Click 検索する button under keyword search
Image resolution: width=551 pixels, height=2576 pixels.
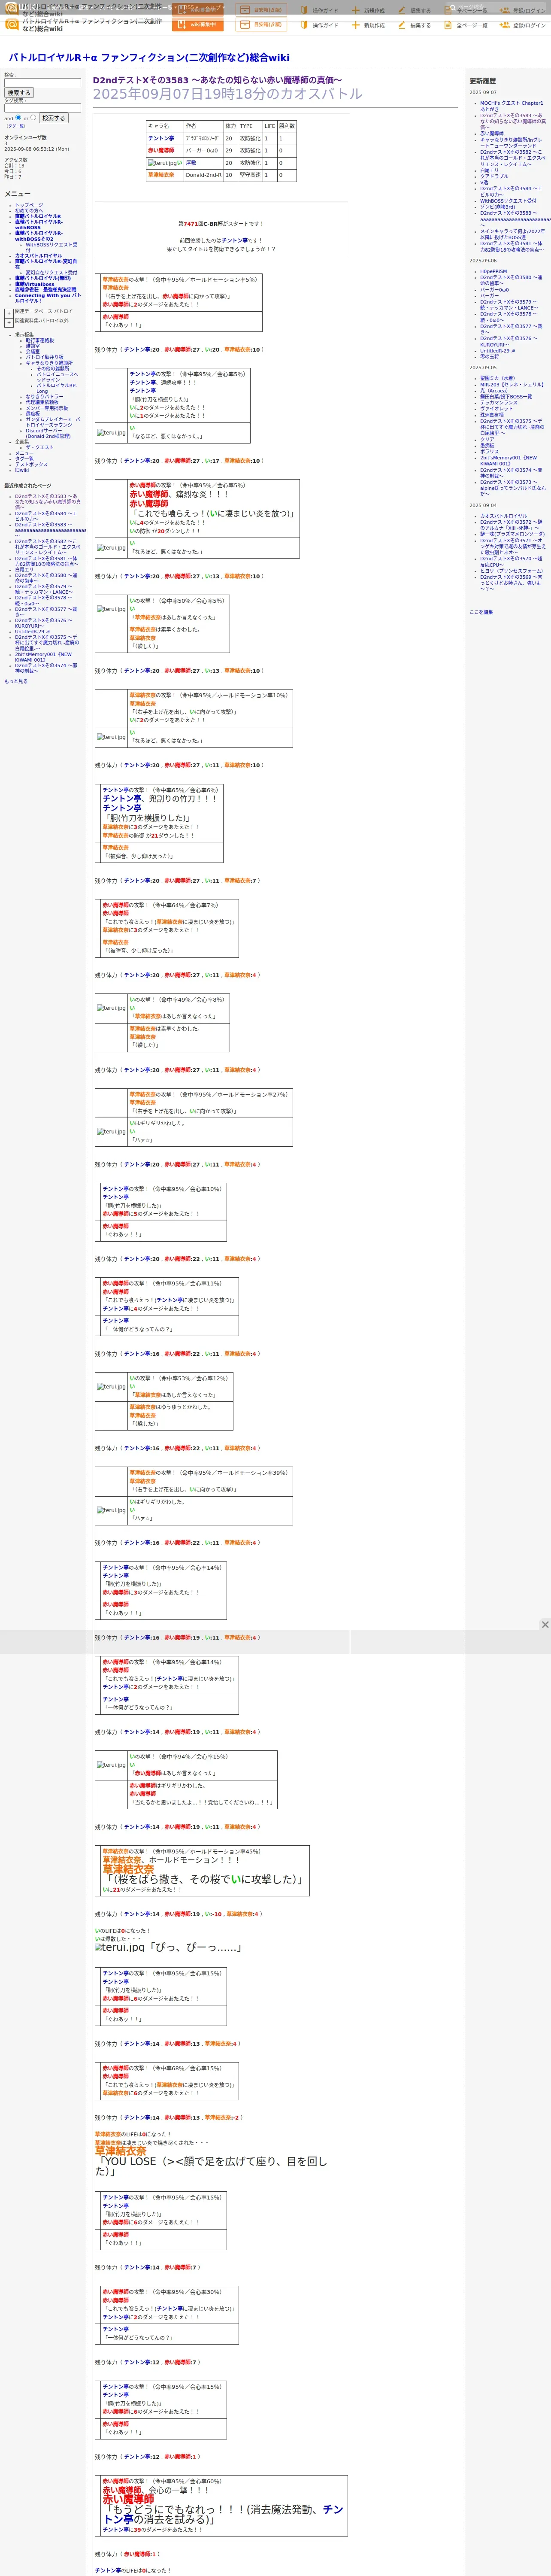pyautogui.click(x=19, y=93)
